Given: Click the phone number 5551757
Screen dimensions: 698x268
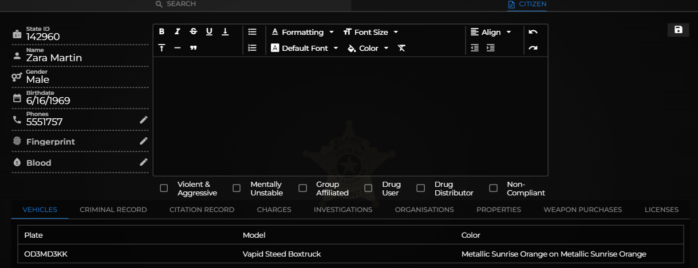Looking at the screenshot, I should [x=44, y=122].
